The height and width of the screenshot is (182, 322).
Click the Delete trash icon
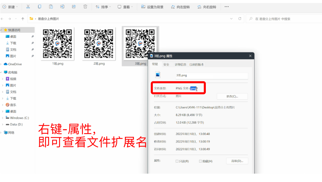pyautogui.click(x=85, y=7)
